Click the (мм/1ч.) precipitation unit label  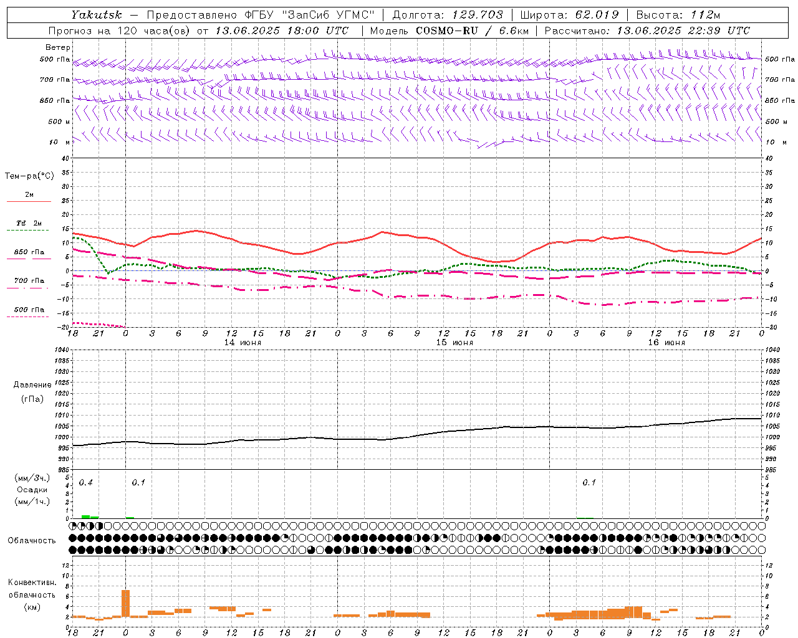[x=32, y=502]
